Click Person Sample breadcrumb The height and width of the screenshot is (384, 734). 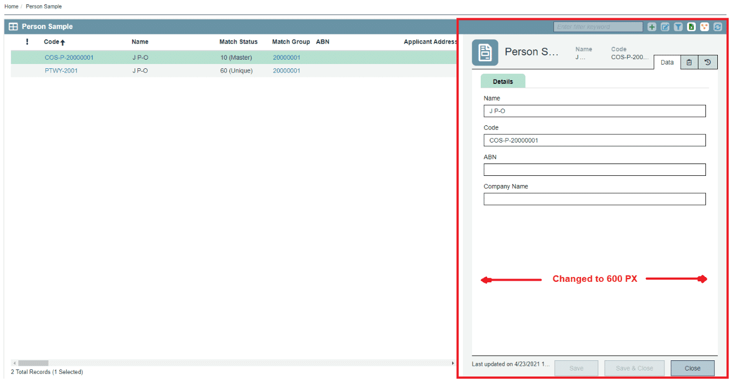point(44,6)
